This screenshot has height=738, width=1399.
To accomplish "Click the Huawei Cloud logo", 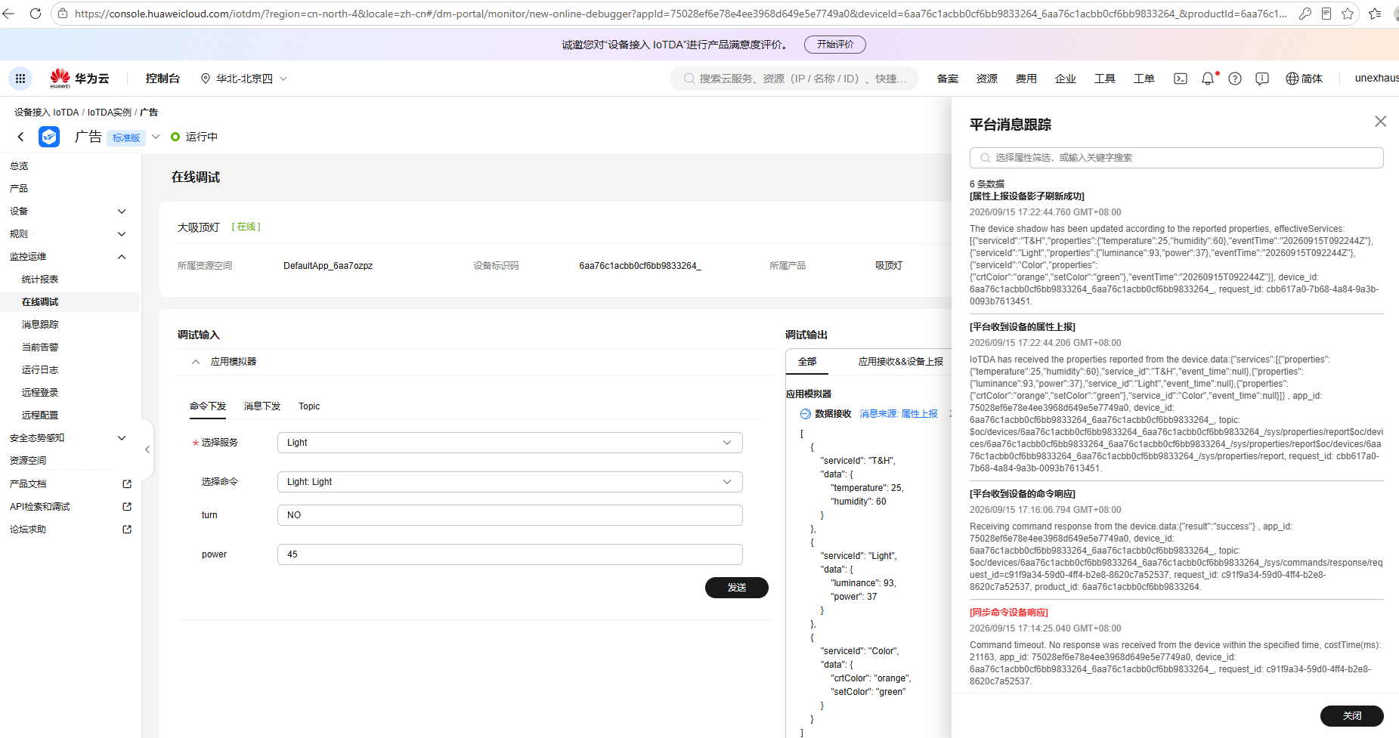I will (x=79, y=79).
